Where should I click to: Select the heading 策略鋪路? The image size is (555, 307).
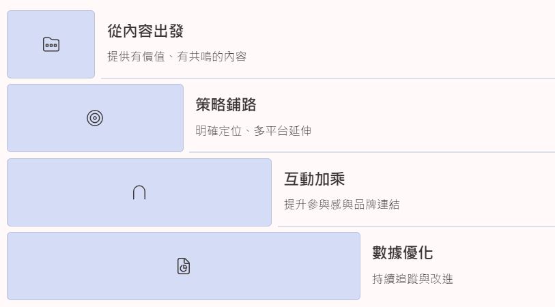(x=226, y=105)
